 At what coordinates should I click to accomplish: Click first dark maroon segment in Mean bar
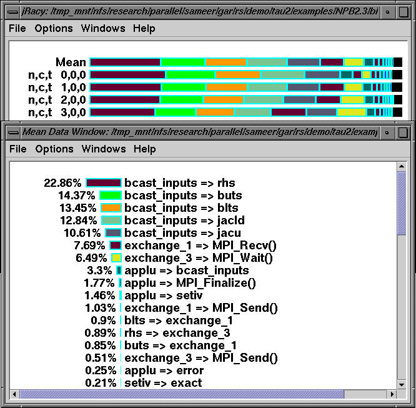125,62
